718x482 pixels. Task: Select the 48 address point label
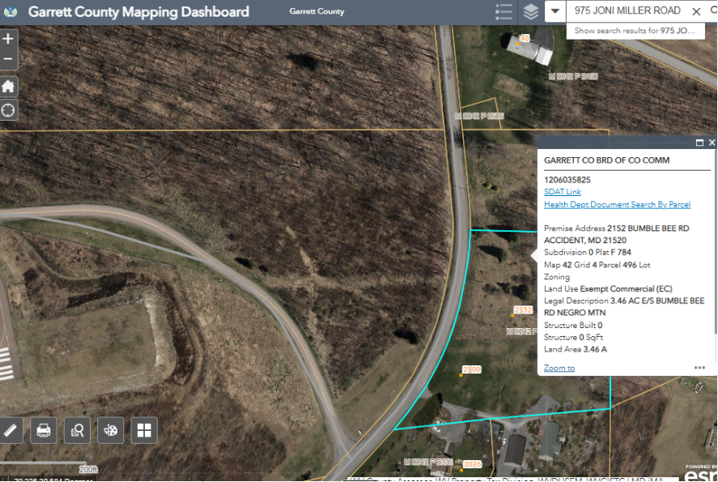click(525, 38)
